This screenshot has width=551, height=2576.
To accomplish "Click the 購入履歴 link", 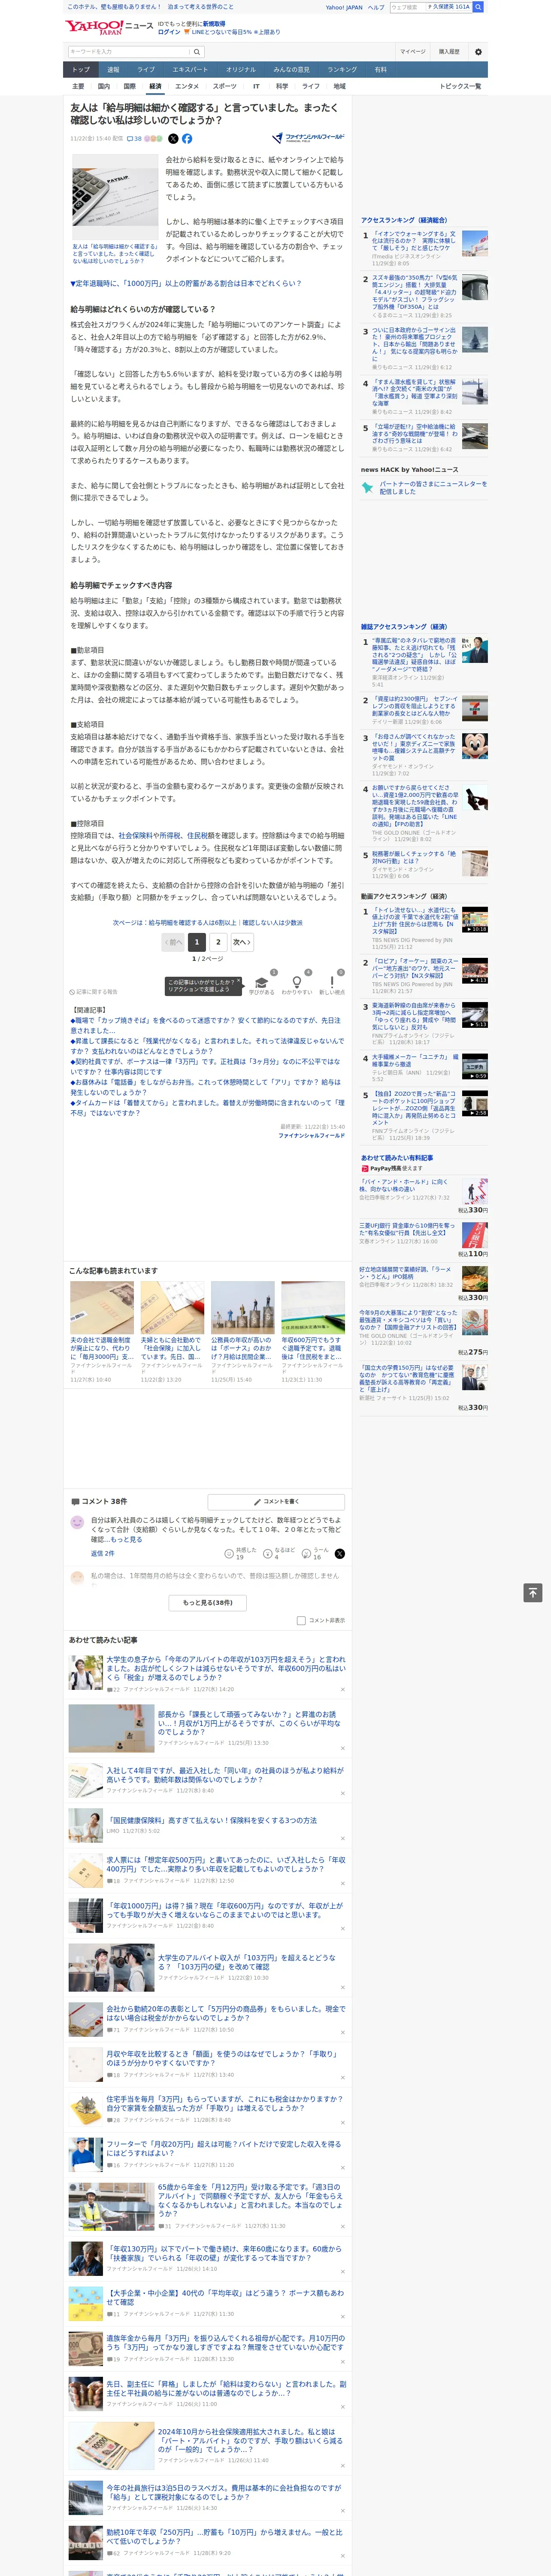I will point(449,52).
